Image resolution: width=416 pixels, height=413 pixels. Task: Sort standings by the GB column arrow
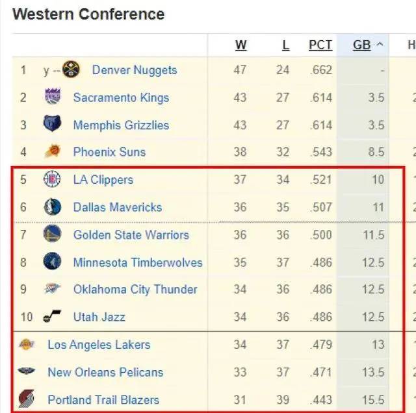point(380,45)
